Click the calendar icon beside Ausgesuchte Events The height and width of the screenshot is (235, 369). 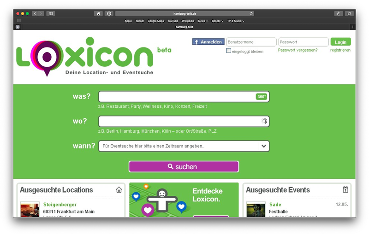tap(345, 189)
